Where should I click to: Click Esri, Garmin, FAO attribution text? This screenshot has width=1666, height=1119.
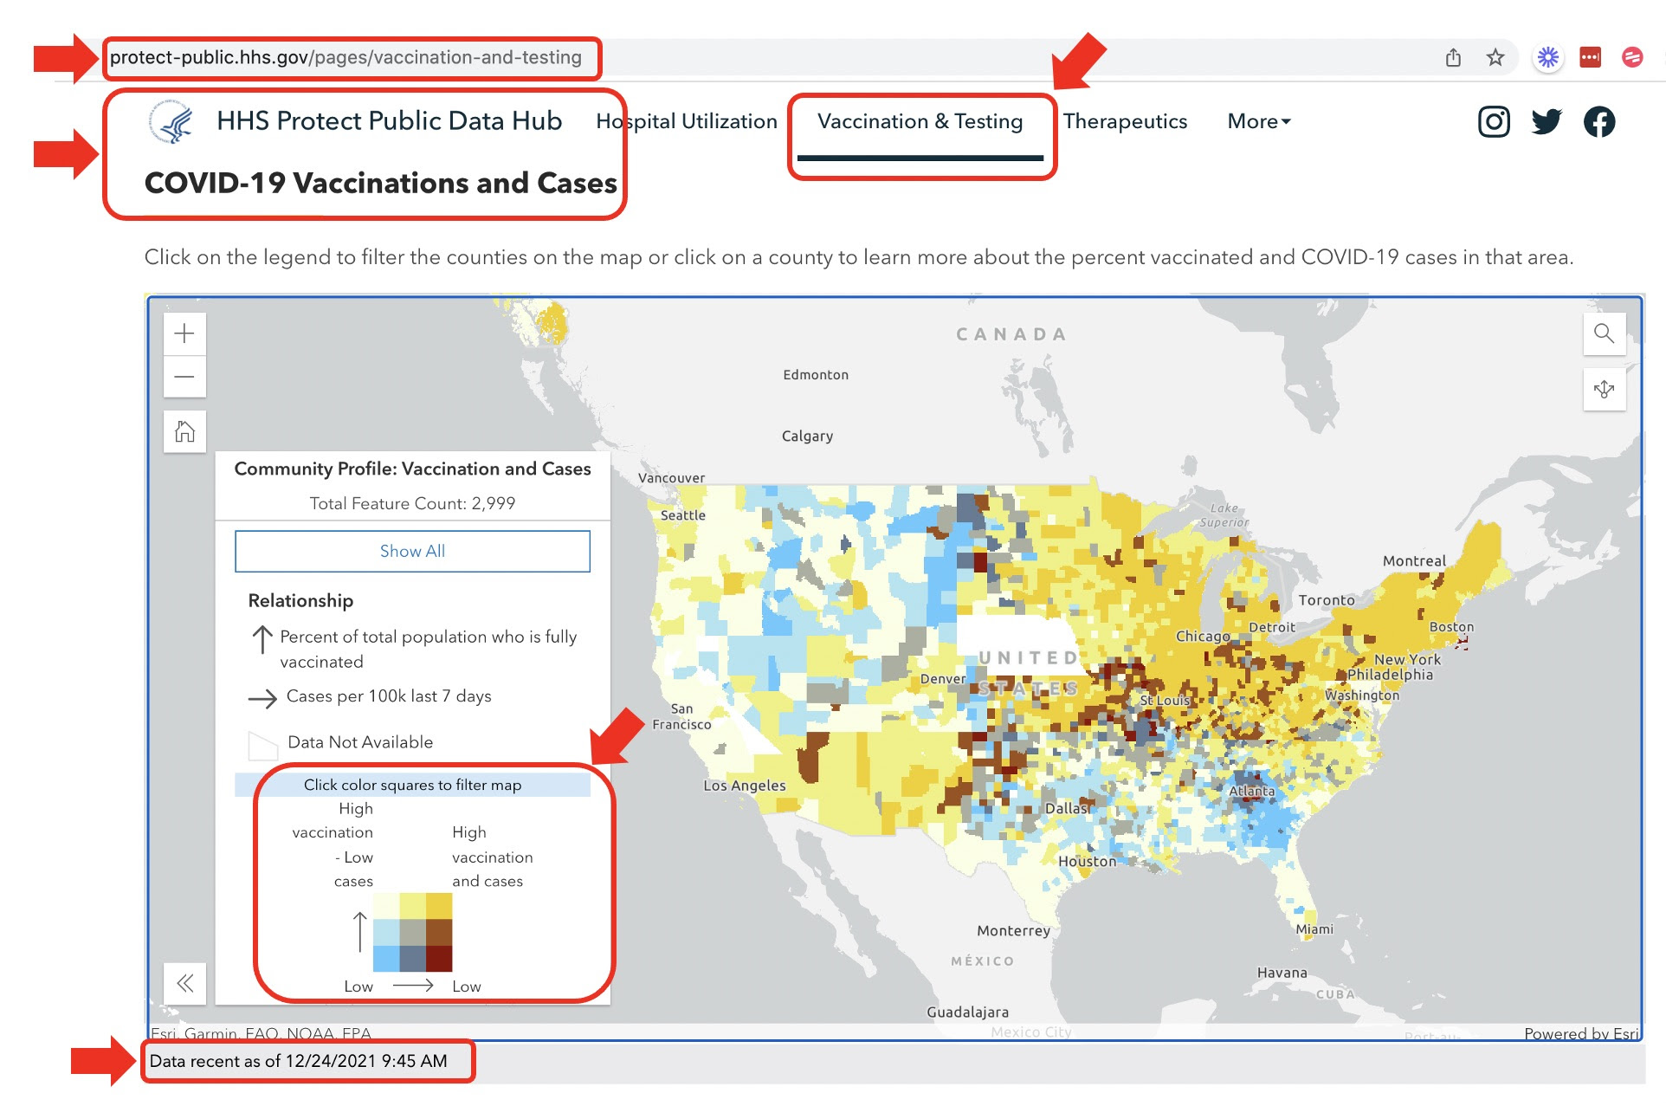pyautogui.click(x=261, y=1033)
